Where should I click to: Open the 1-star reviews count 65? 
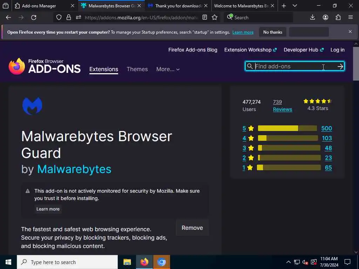pyautogui.click(x=328, y=168)
